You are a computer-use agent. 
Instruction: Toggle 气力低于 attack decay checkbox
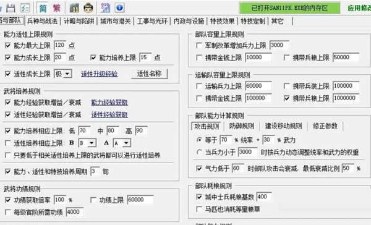pyautogui.click(x=199, y=169)
